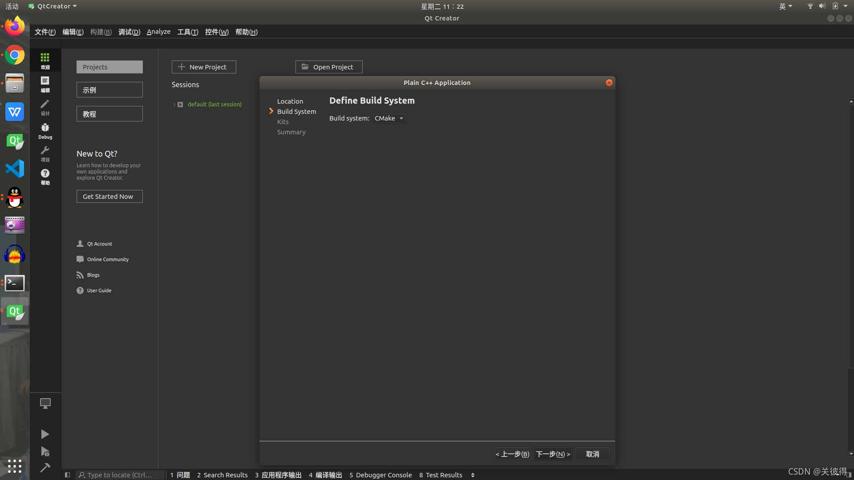
Task: Go back with 上一步(B) button
Action: click(x=512, y=454)
